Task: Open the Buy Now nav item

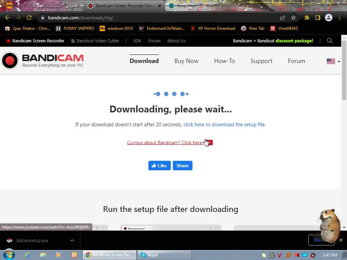Action: tap(186, 61)
